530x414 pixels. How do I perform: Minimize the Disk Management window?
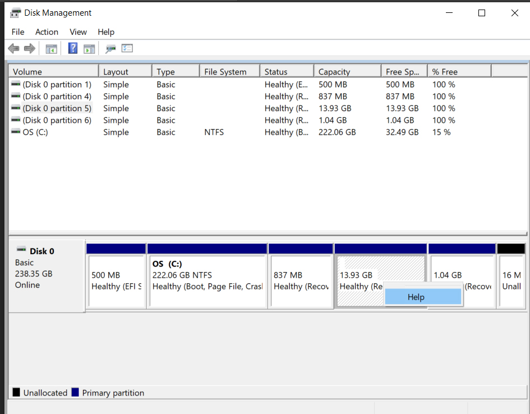click(449, 13)
